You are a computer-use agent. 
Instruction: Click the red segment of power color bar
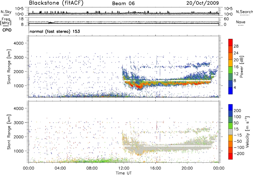coord(231,42)
